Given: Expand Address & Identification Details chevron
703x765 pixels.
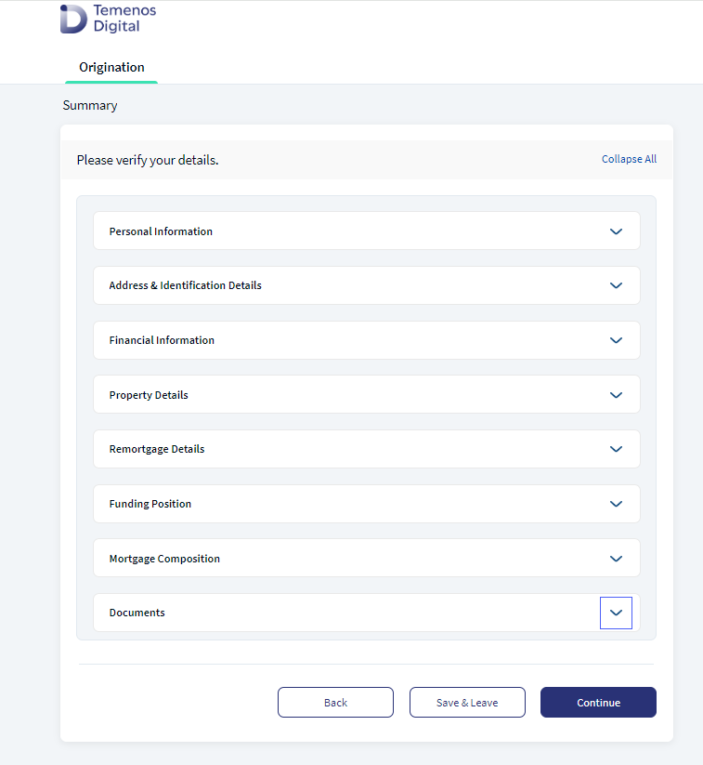Looking at the screenshot, I should point(617,285).
